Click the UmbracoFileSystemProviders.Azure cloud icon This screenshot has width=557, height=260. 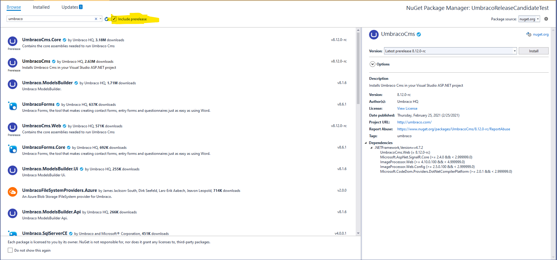13,192
